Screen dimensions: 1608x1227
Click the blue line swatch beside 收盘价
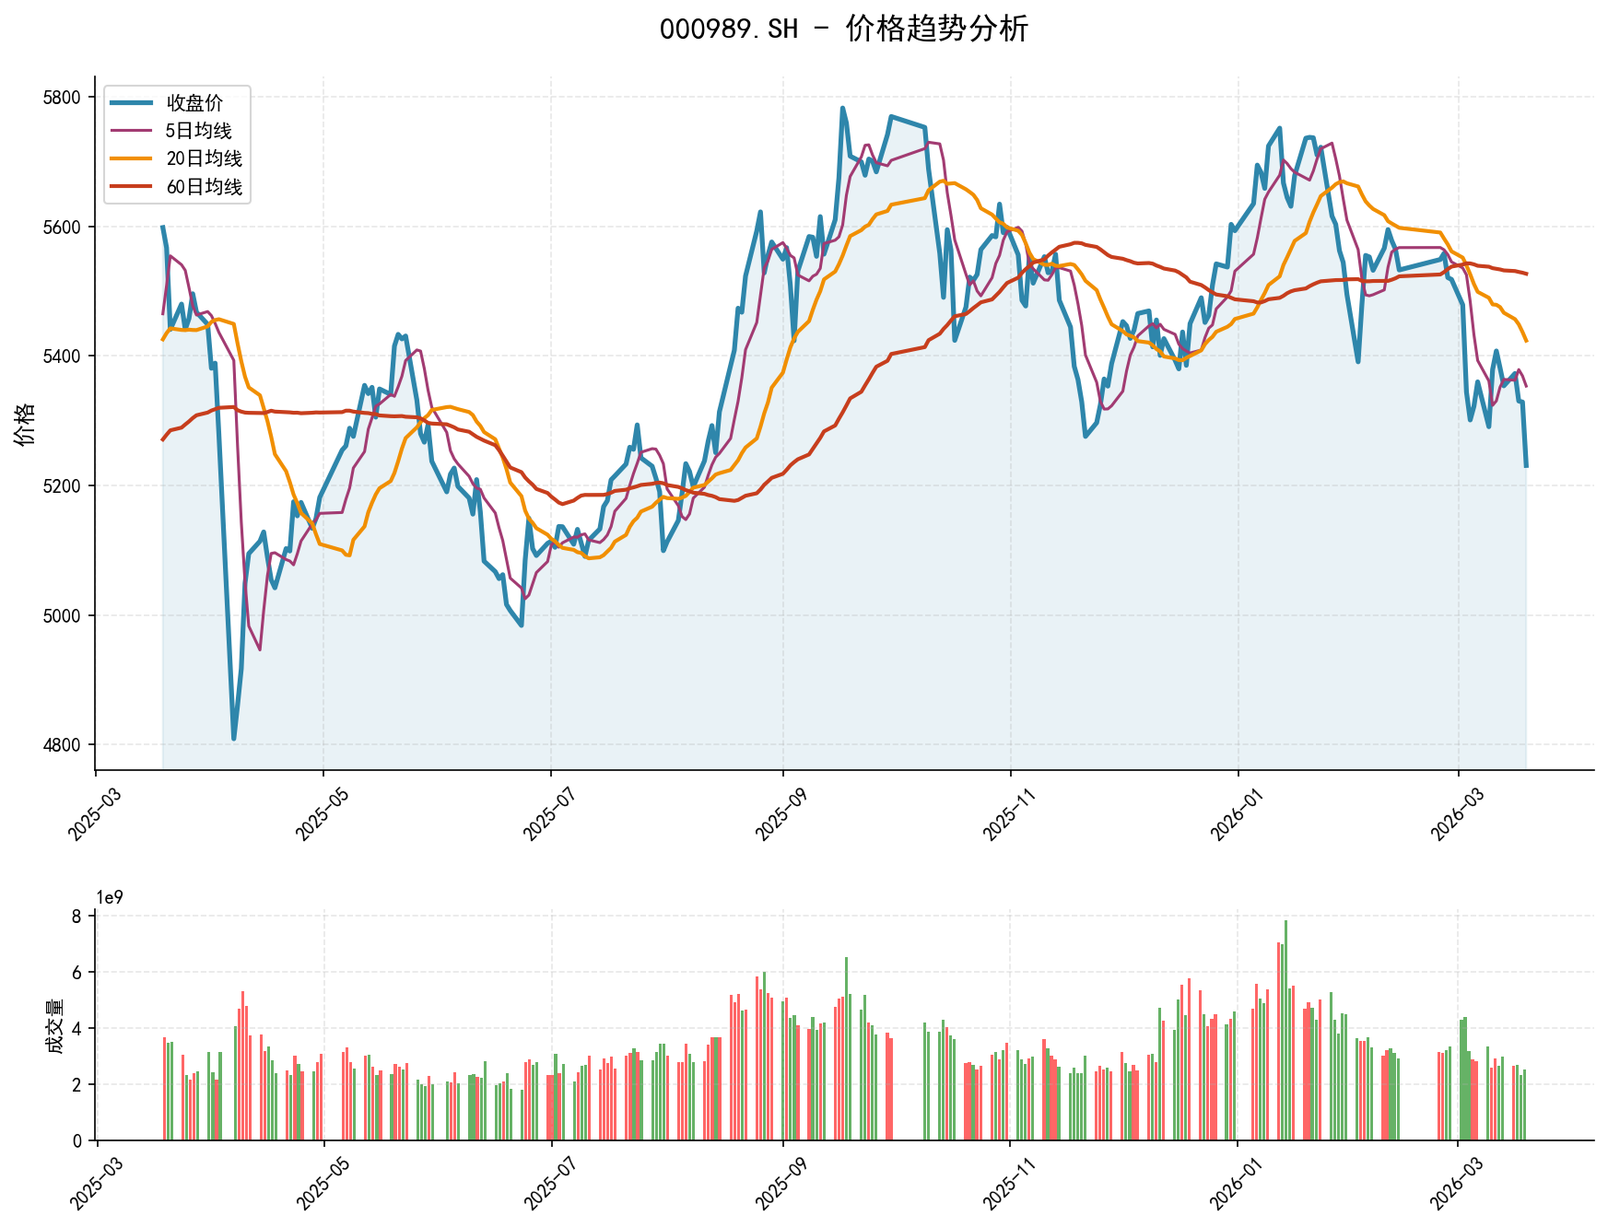click(131, 103)
